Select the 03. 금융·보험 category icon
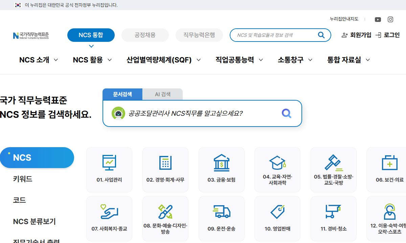 222,162
